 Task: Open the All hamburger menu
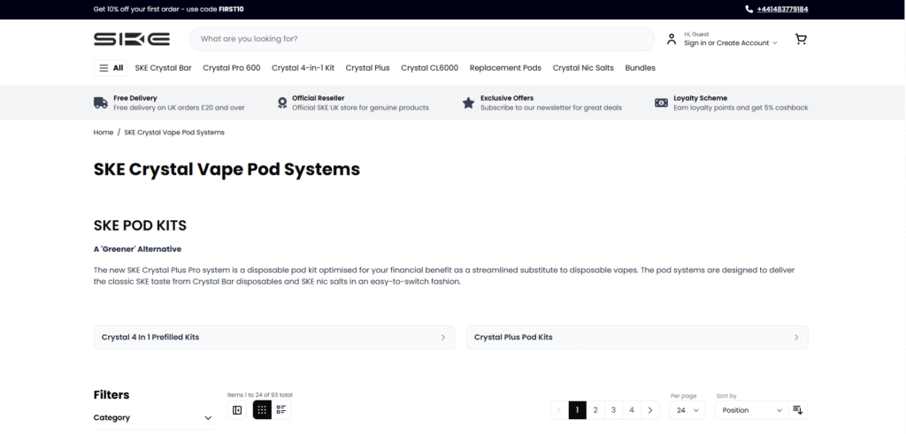click(x=111, y=68)
